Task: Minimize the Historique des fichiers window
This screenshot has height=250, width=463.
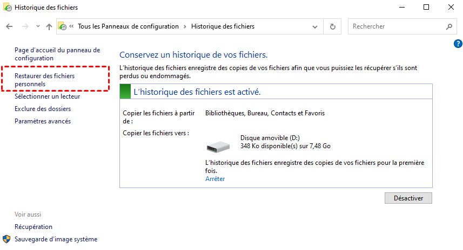Action: pyautogui.click(x=402, y=7)
